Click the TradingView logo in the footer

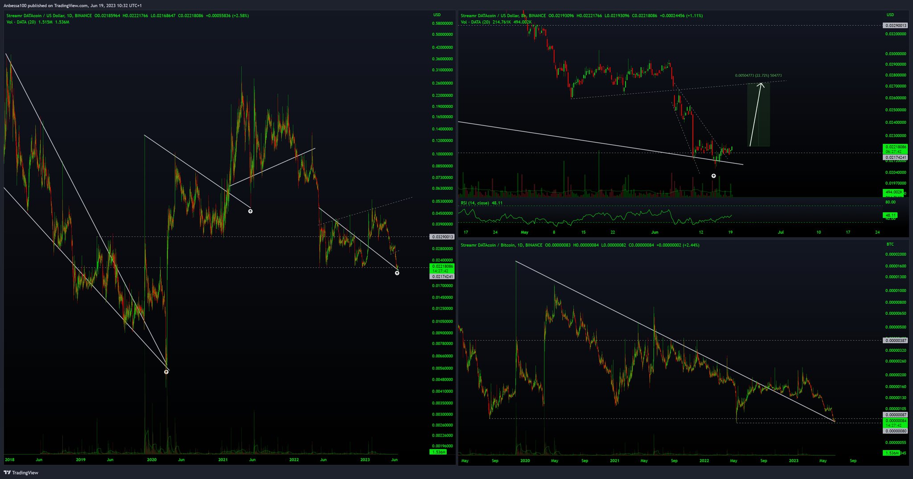(21, 473)
